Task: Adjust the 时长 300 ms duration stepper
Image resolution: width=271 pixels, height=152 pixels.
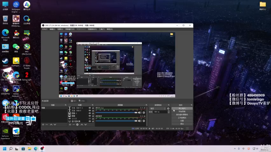Action: (x=168, y=112)
